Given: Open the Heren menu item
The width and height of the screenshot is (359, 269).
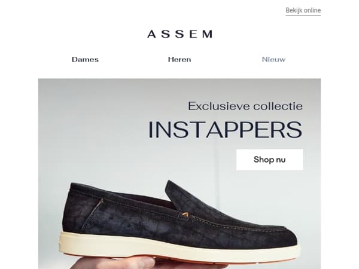Looking at the screenshot, I should coord(180,59).
